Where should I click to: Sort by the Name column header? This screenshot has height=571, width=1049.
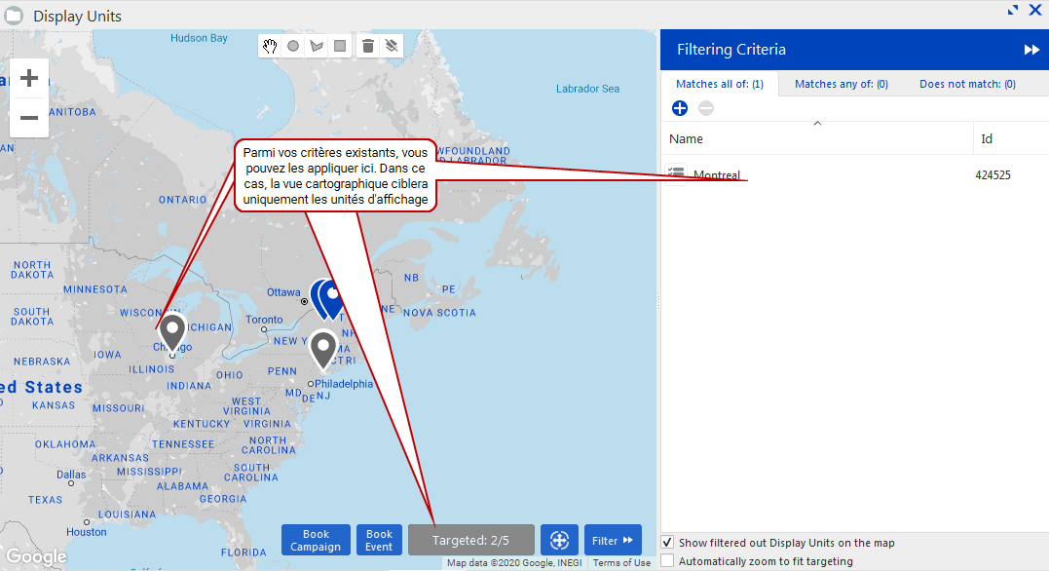point(687,139)
